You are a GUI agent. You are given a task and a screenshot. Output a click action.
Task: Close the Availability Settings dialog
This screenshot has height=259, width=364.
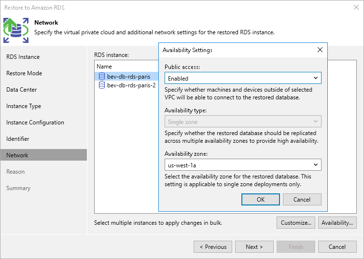coord(320,50)
